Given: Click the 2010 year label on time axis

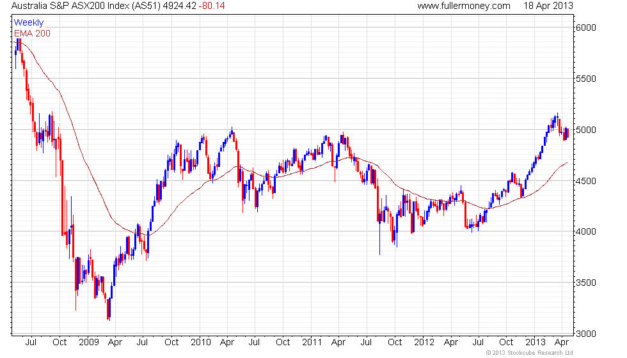Looking at the screenshot, I should (x=201, y=342).
